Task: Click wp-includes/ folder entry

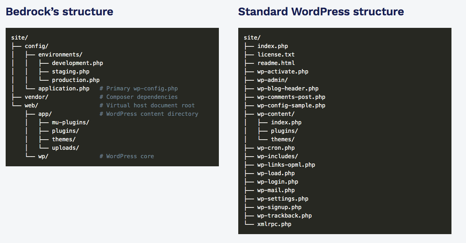Action: click(x=277, y=156)
